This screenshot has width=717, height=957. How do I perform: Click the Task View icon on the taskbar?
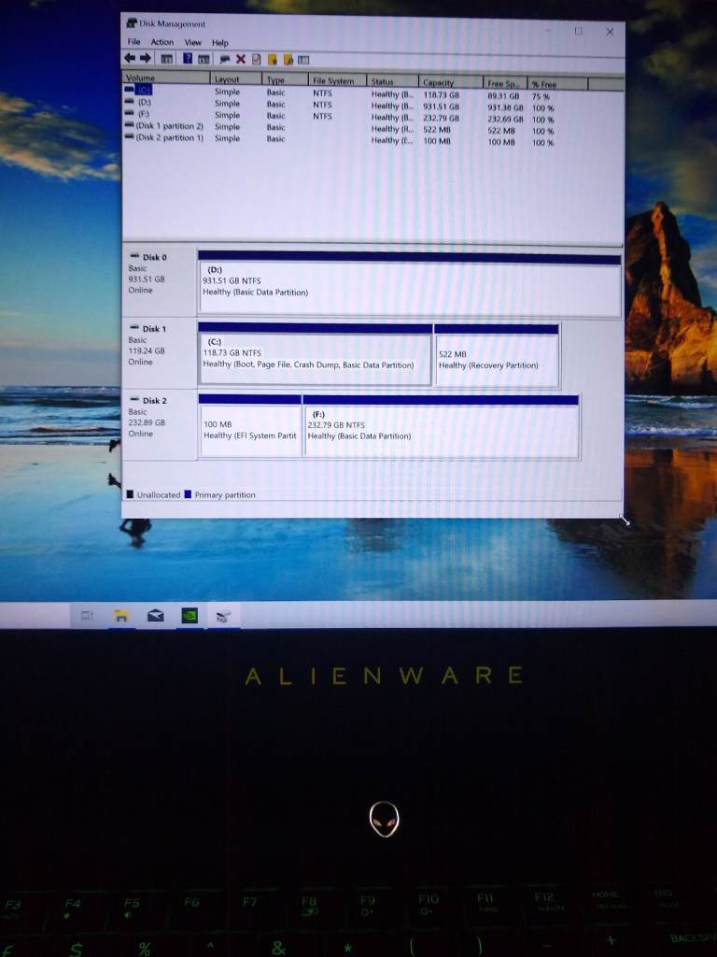coord(88,615)
